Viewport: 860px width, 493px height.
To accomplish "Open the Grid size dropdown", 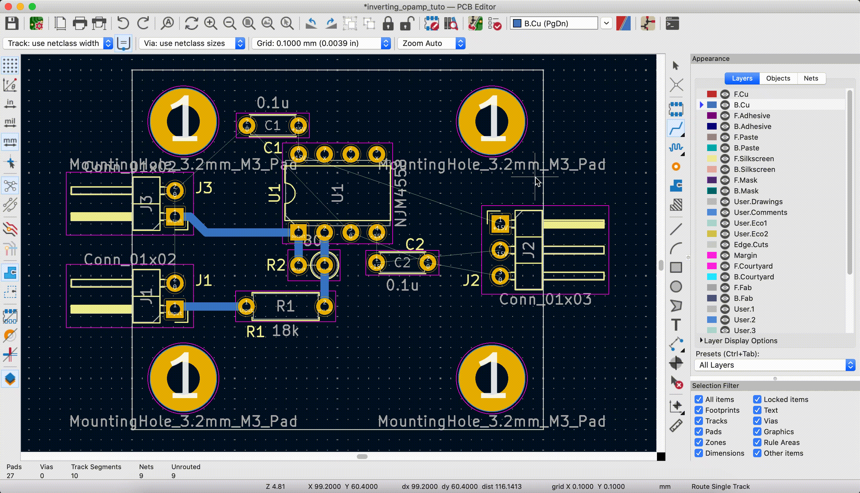I will (386, 43).
